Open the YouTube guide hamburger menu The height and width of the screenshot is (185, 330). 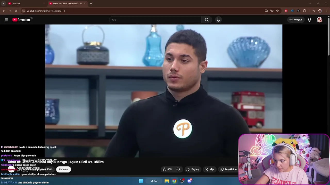pyautogui.click(x=6, y=20)
